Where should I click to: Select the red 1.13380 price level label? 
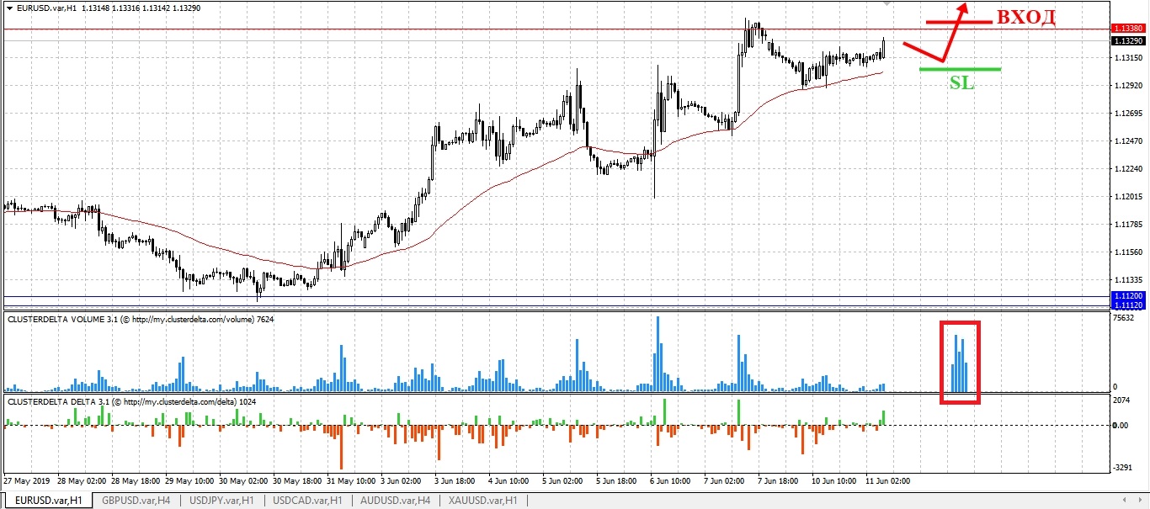point(1127,29)
